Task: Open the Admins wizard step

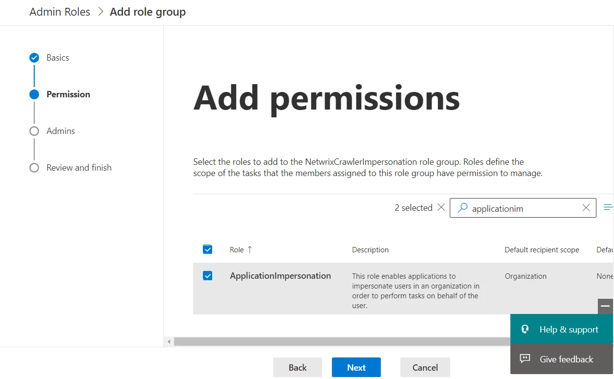Action: pyautogui.click(x=61, y=131)
